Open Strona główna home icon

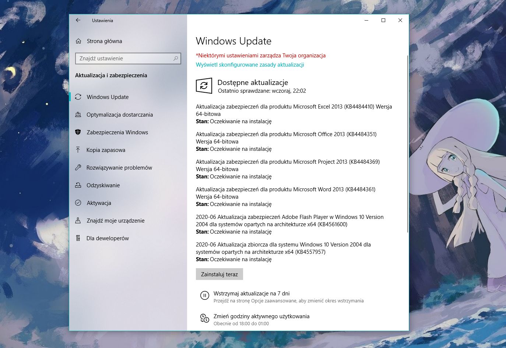coord(78,41)
